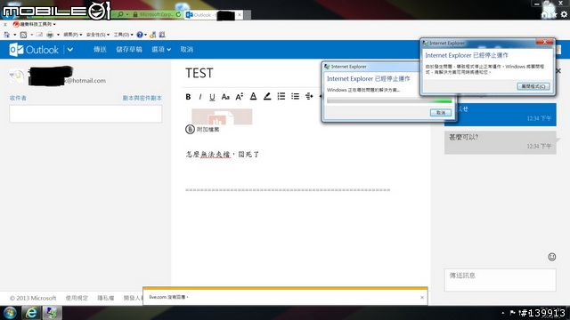Click the 附加檔案 attach files link

[208, 130]
